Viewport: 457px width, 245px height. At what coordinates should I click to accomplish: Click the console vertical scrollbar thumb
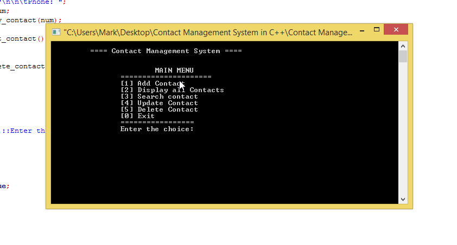402,57
